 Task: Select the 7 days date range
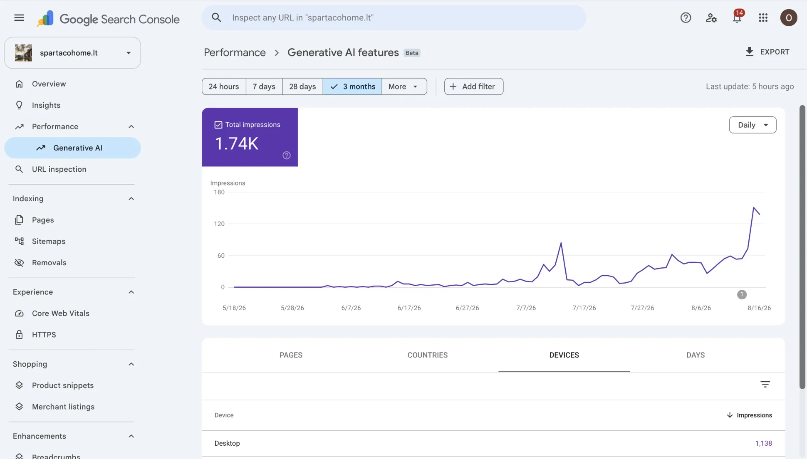click(264, 86)
